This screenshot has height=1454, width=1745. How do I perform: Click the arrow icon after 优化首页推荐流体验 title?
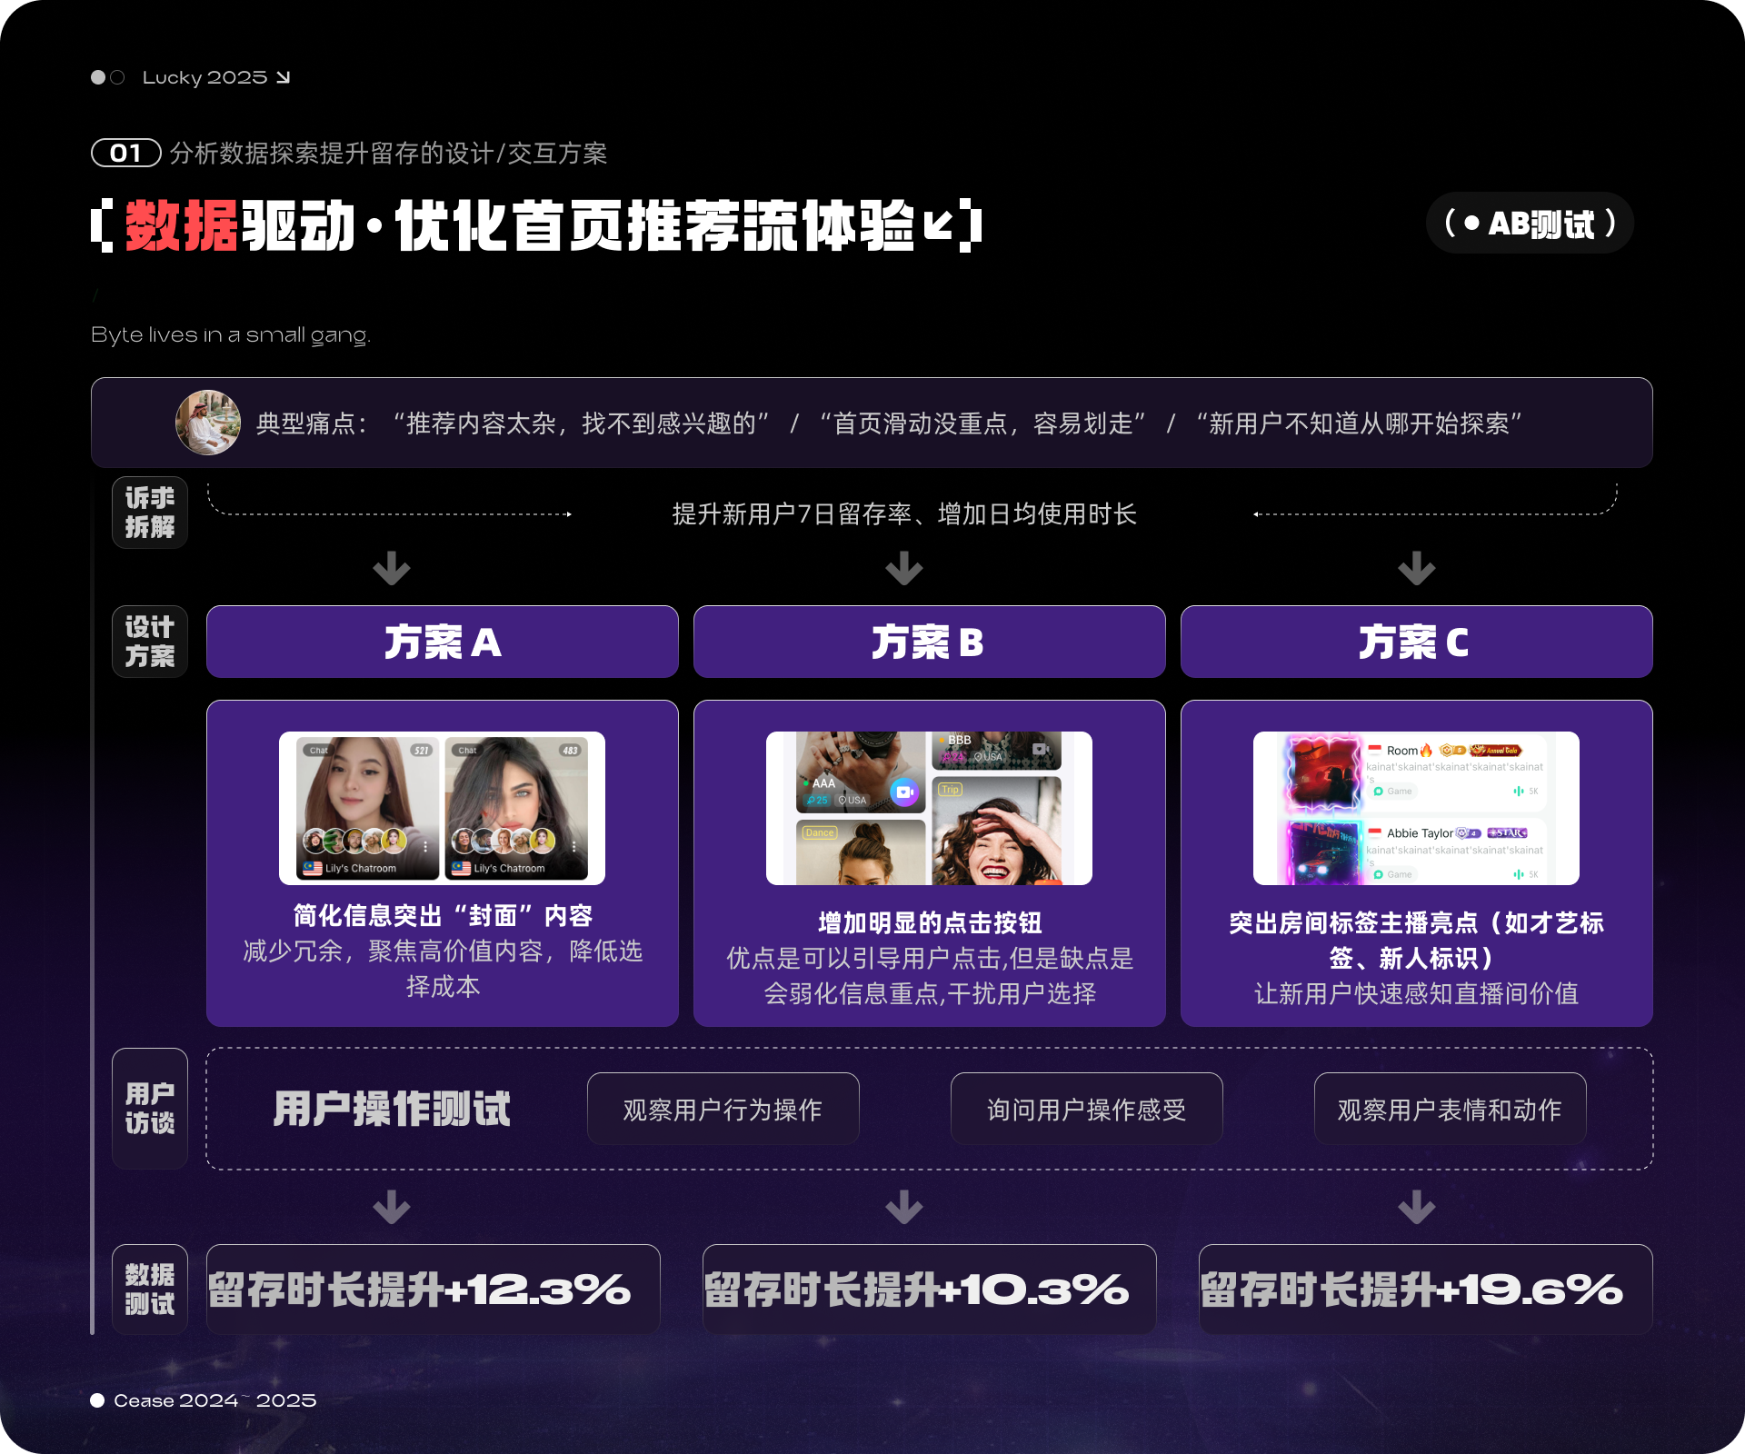point(939,224)
